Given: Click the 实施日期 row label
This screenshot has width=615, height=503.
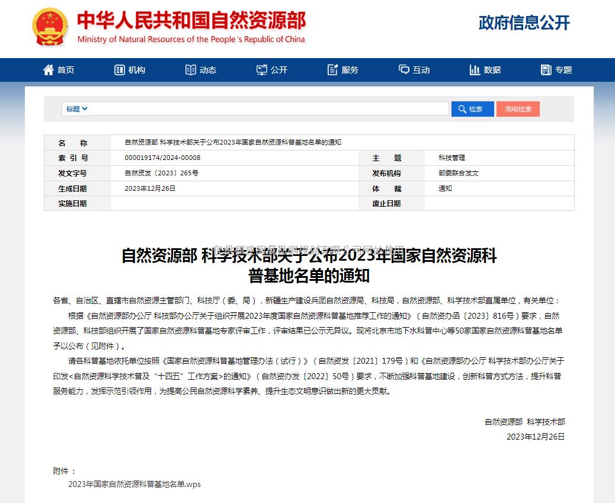Looking at the screenshot, I should tap(72, 203).
